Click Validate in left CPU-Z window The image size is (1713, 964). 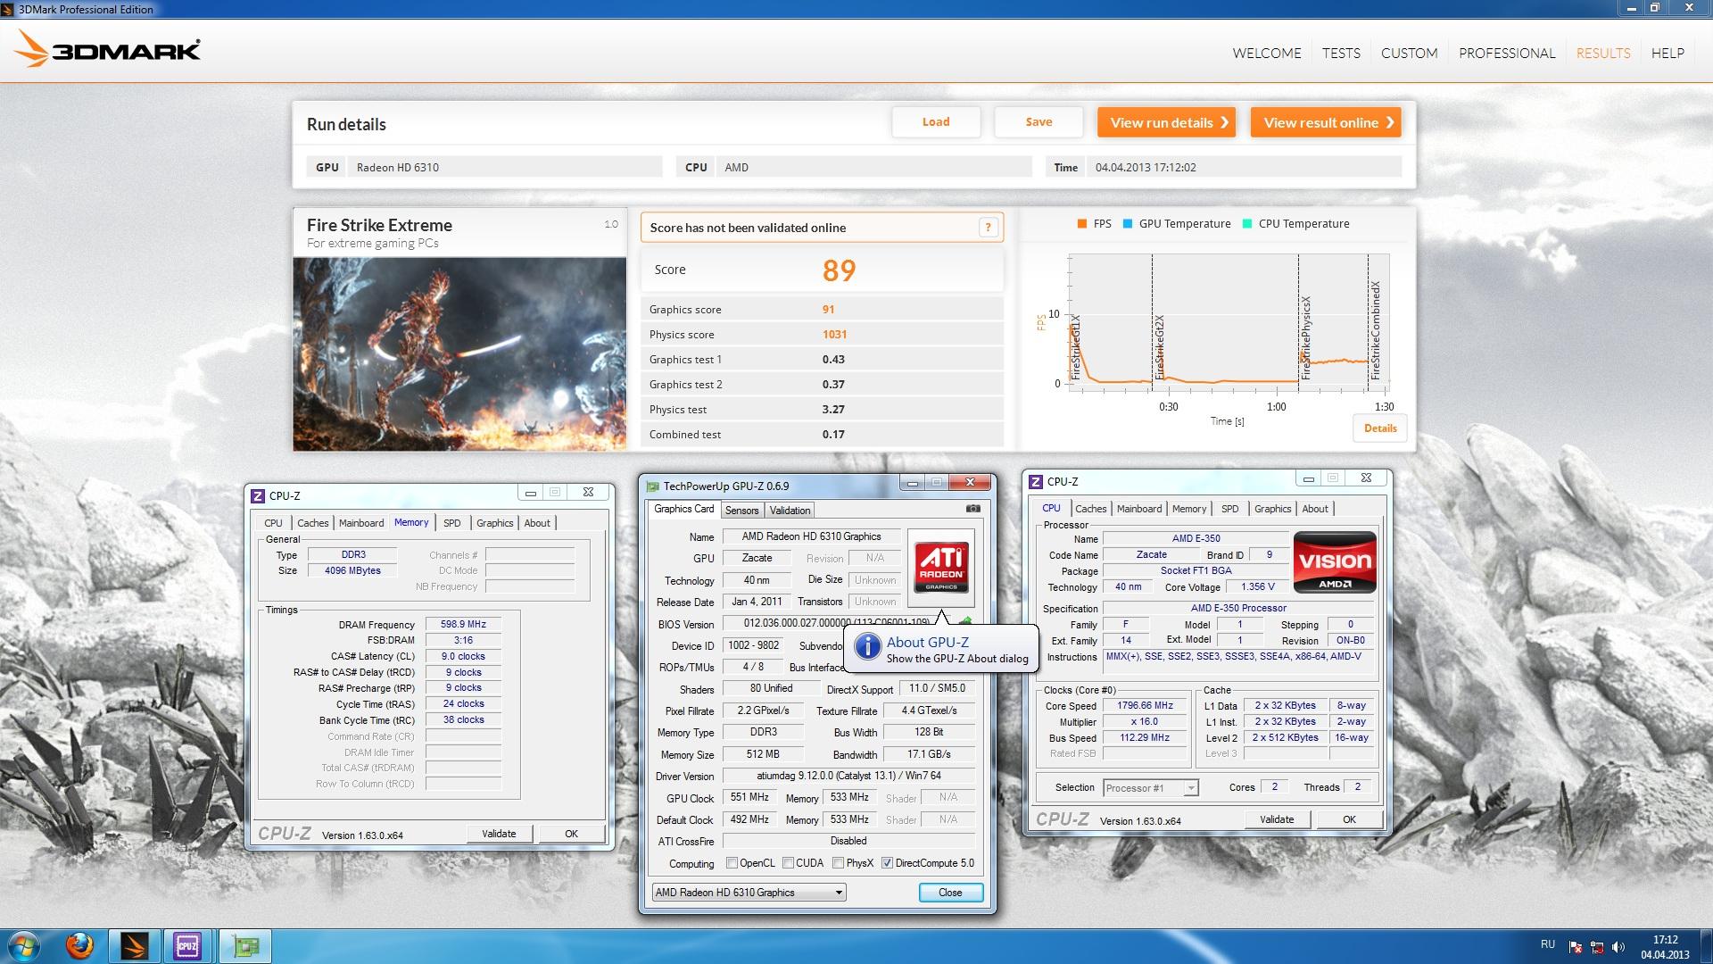(499, 834)
